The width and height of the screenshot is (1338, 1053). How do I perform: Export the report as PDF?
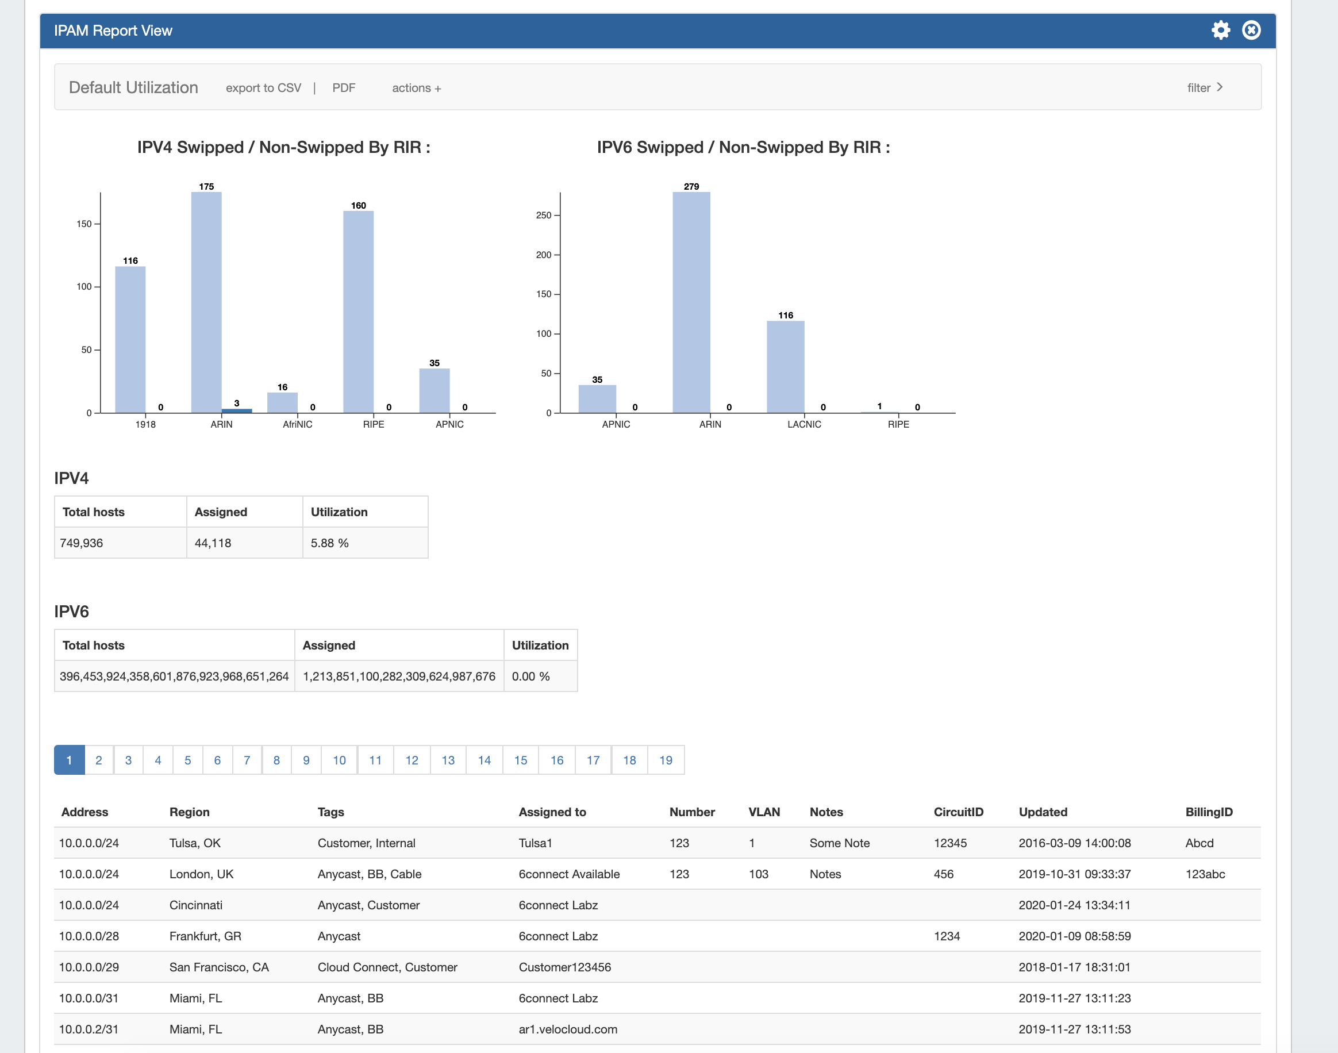tap(343, 88)
